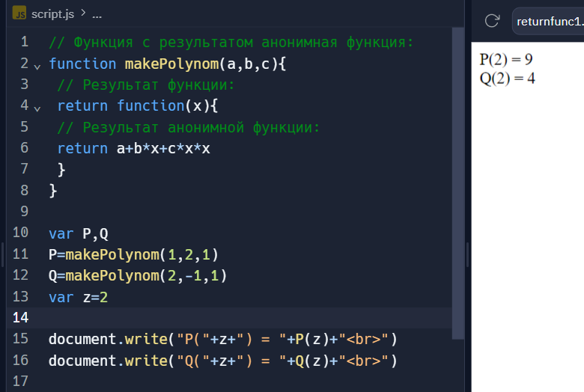Click the 'return a+b*x+c*x*x' expression

click(133, 148)
